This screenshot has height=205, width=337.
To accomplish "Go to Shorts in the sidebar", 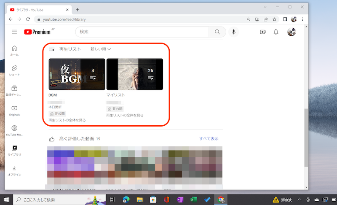I will pos(14,70).
